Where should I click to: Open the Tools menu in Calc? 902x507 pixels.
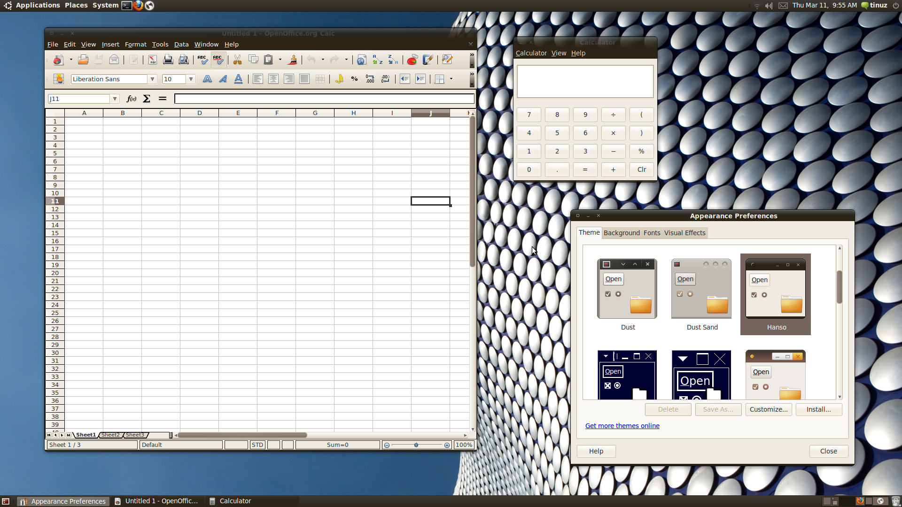160,45
